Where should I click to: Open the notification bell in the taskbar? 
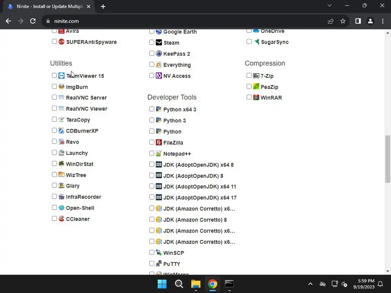[381, 284]
